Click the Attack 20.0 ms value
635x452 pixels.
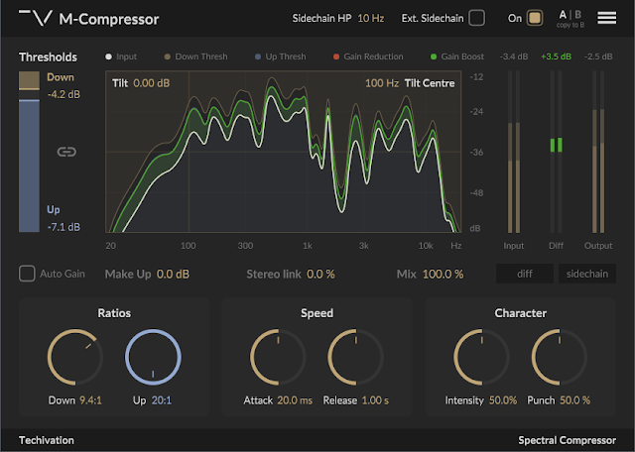(295, 400)
